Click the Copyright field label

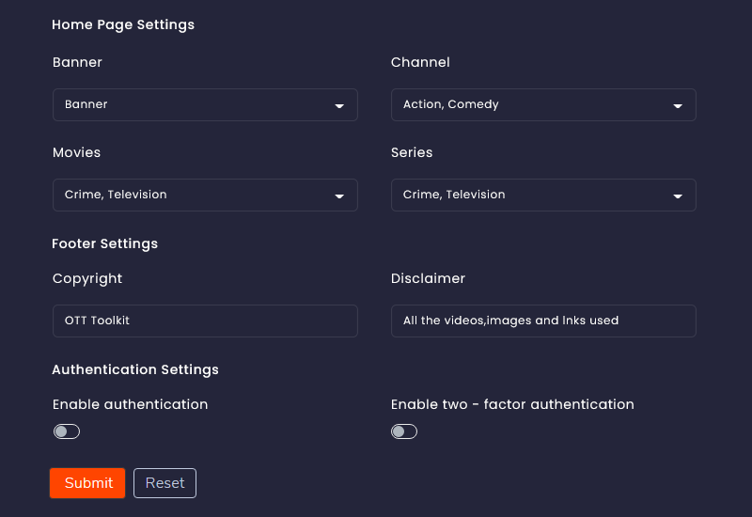pyautogui.click(x=87, y=278)
